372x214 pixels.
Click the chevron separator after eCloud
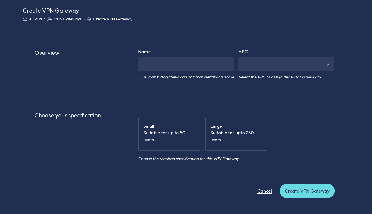45,19
